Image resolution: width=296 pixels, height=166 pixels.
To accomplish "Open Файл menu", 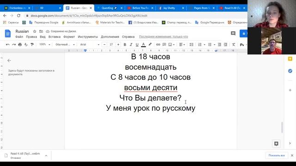I will pyautogui.click(x=19, y=37).
